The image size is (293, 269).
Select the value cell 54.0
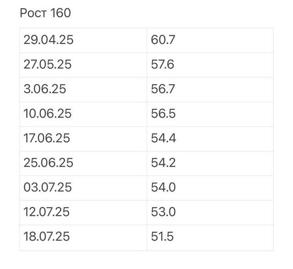(x=210, y=188)
